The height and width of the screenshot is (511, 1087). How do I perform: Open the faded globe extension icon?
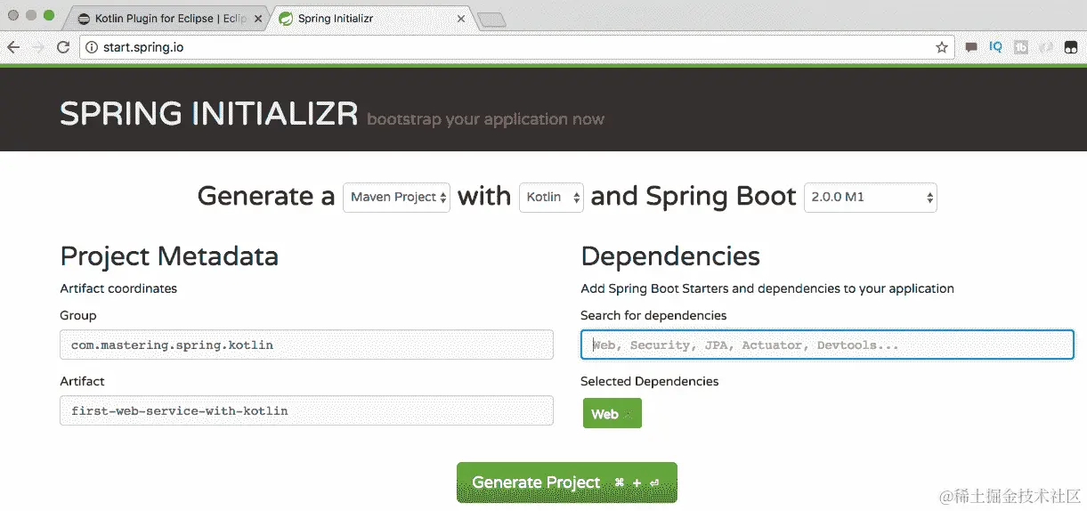click(1047, 47)
